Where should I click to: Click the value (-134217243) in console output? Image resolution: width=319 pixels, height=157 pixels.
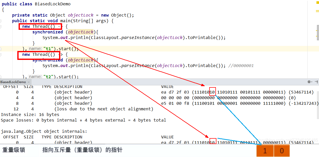pyautogui.click(x=304, y=103)
